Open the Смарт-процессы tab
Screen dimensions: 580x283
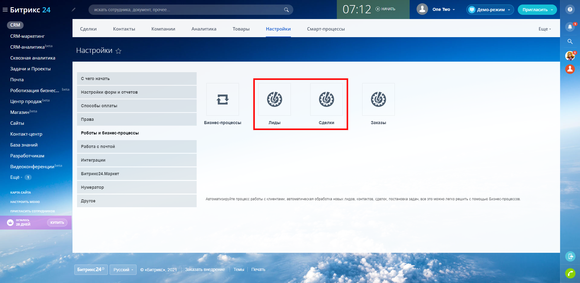pyautogui.click(x=326, y=29)
